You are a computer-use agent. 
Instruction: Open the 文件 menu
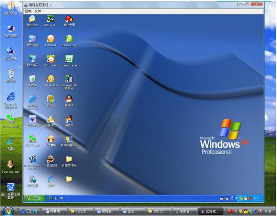(38, 11)
